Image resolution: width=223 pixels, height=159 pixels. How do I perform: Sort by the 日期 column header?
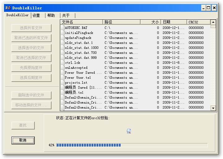pyautogui.click(x=174, y=22)
